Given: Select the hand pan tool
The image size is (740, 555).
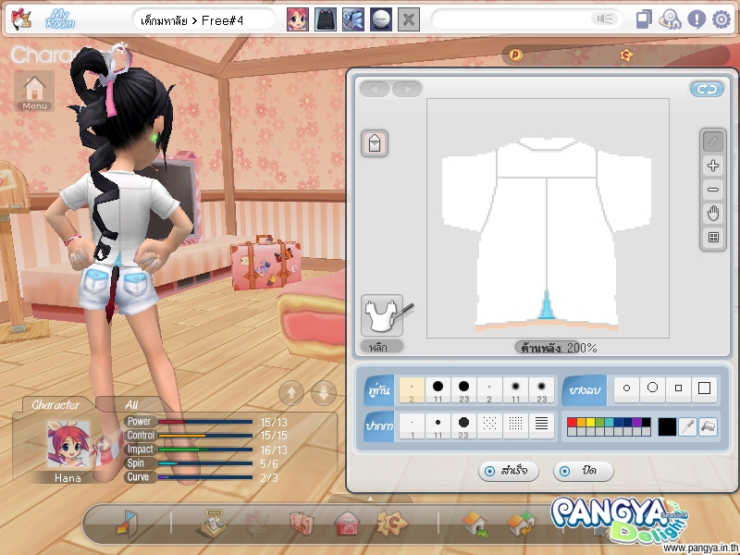Looking at the screenshot, I should pyautogui.click(x=713, y=214).
